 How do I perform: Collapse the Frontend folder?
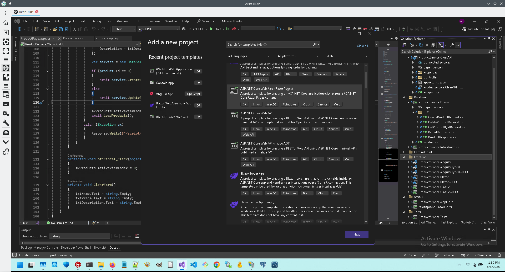(x=403, y=157)
